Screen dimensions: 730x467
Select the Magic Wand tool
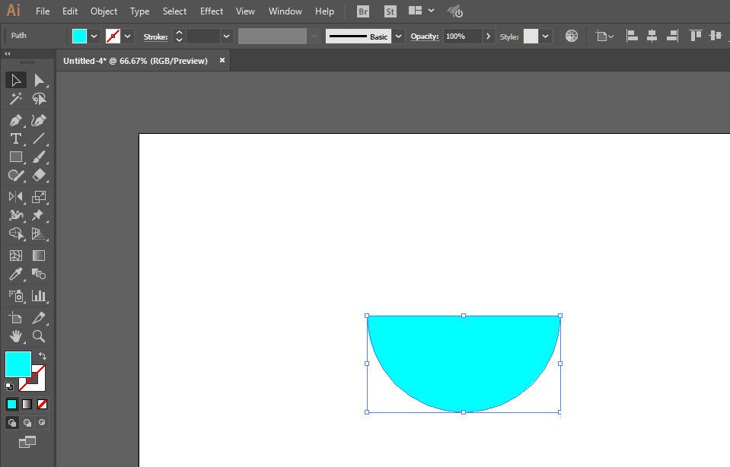[x=16, y=99]
